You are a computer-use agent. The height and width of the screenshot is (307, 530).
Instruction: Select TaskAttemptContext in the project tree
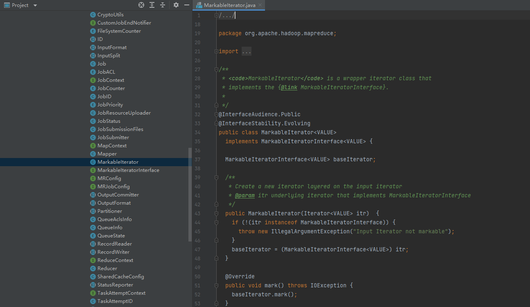click(x=121, y=293)
